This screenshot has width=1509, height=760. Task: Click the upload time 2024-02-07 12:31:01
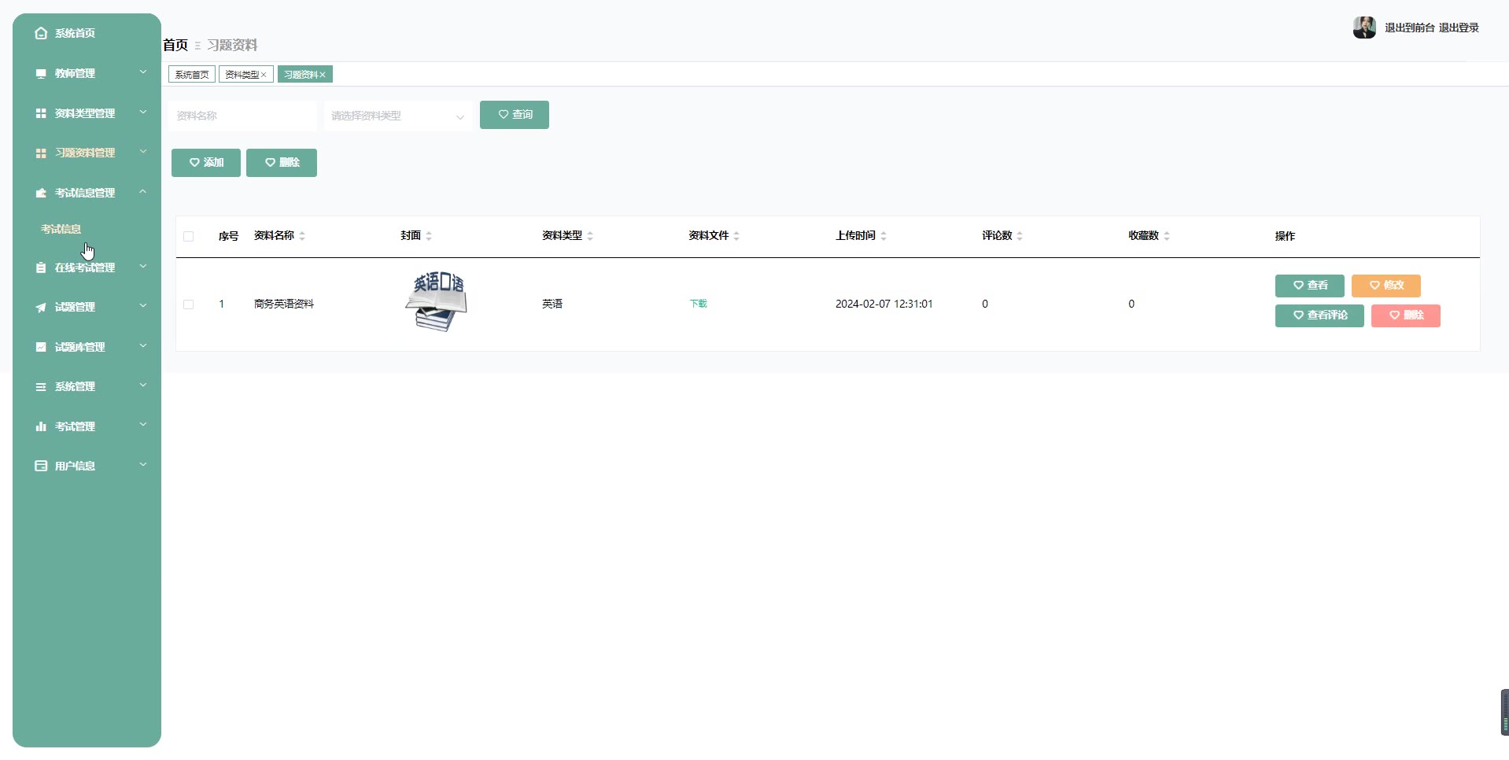[x=884, y=304]
